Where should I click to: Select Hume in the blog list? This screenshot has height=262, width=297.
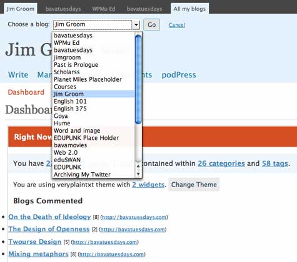(93, 123)
